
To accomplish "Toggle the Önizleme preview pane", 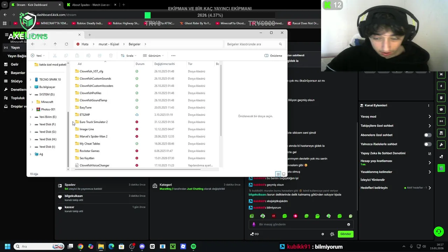I will pyautogui.click(x=273, y=56).
